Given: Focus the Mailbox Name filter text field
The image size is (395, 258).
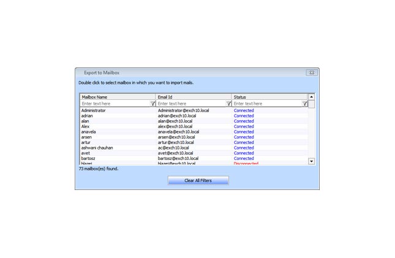Looking at the screenshot, I should tap(115, 104).
